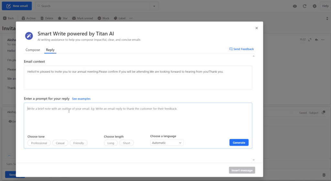Image resolution: width=331 pixels, height=181 pixels.
Task: Go Back to the inbox
Action: (x=8, y=18)
